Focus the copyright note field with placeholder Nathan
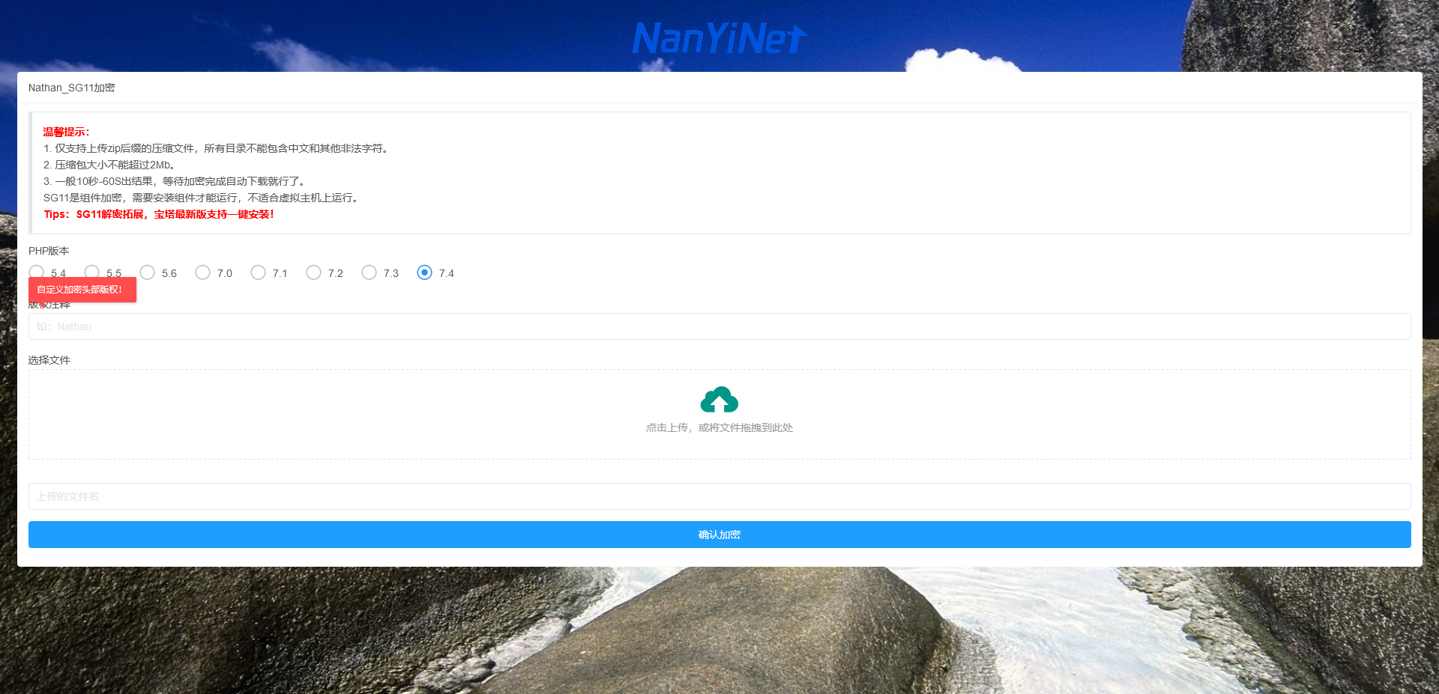Viewport: 1439px width, 694px height. click(719, 326)
